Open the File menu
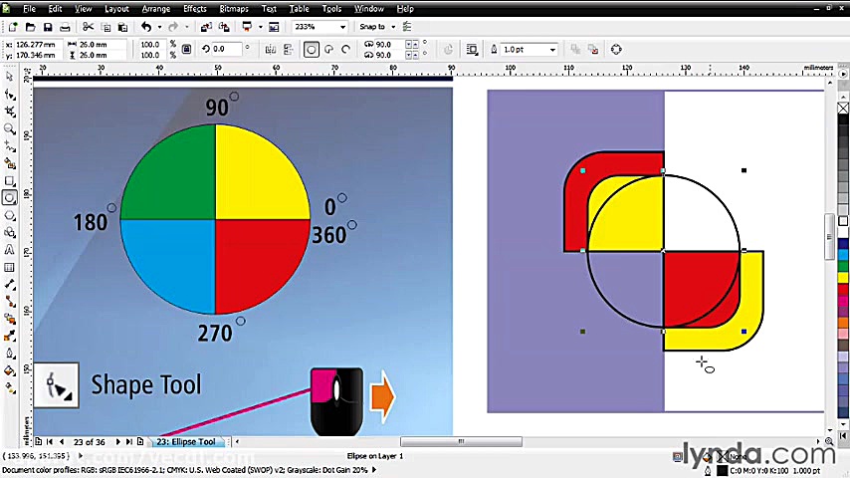This screenshot has height=478, width=850. pos(29,9)
